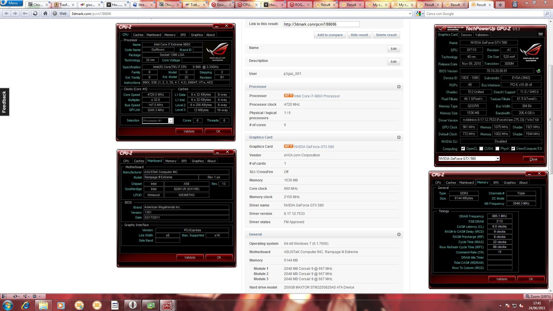The width and height of the screenshot is (553, 311).
Task: Click the Get It badge beside GeForce GTX 580
Action: (x=289, y=146)
